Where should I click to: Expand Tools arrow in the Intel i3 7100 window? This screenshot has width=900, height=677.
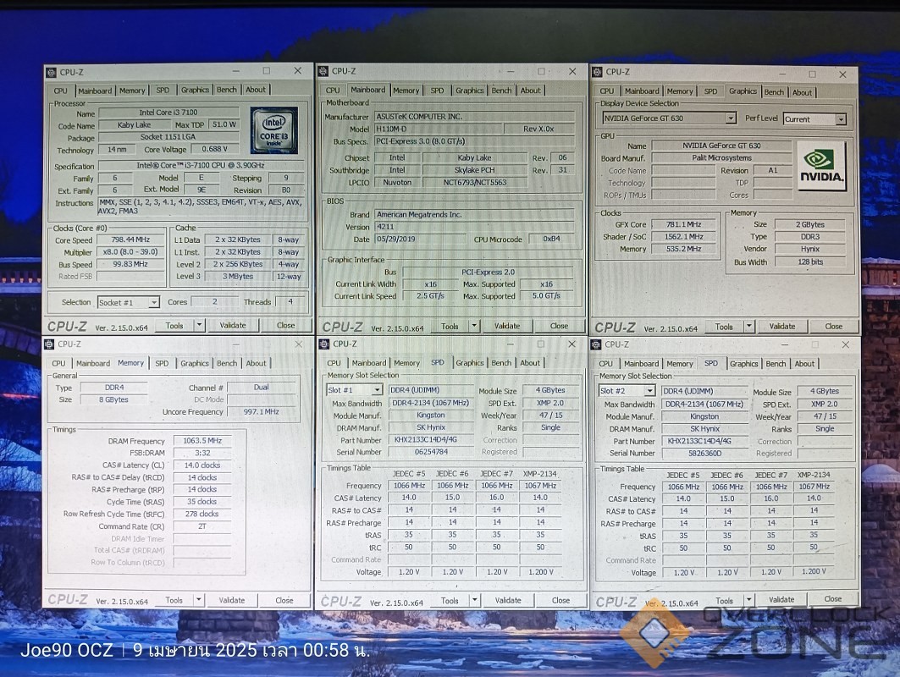pos(199,325)
